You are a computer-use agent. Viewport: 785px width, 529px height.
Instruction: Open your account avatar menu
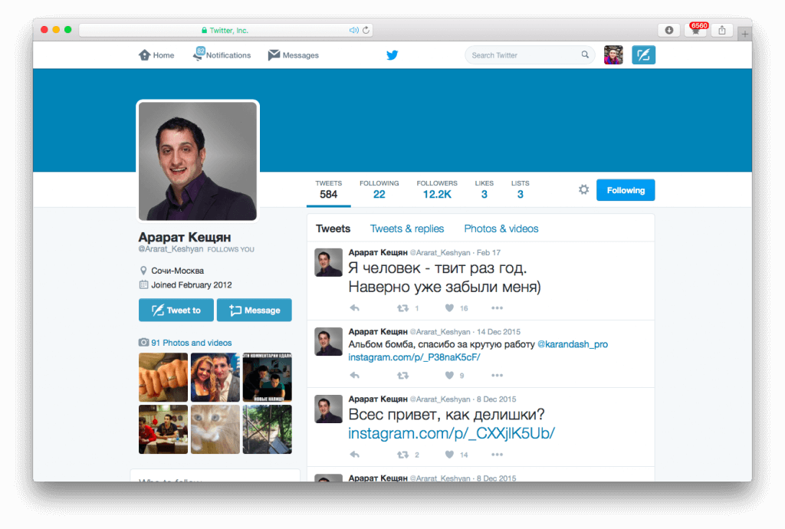pyautogui.click(x=613, y=55)
